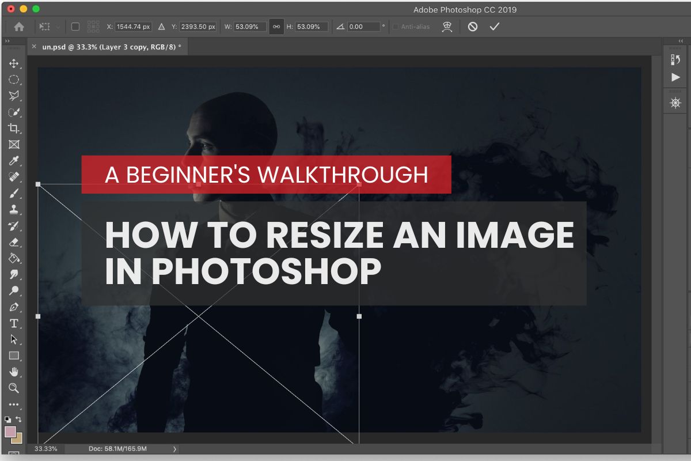691x461 pixels.
Task: Click the 33.33% zoom level field
Action: click(45, 448)
